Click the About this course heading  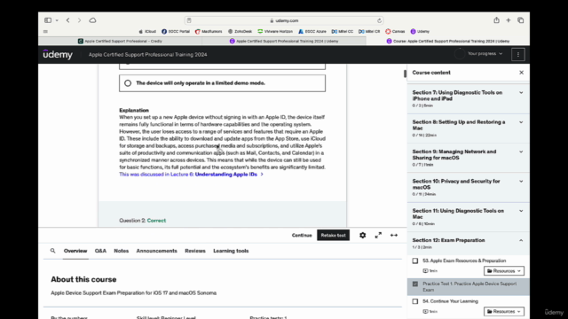(83, 279)
